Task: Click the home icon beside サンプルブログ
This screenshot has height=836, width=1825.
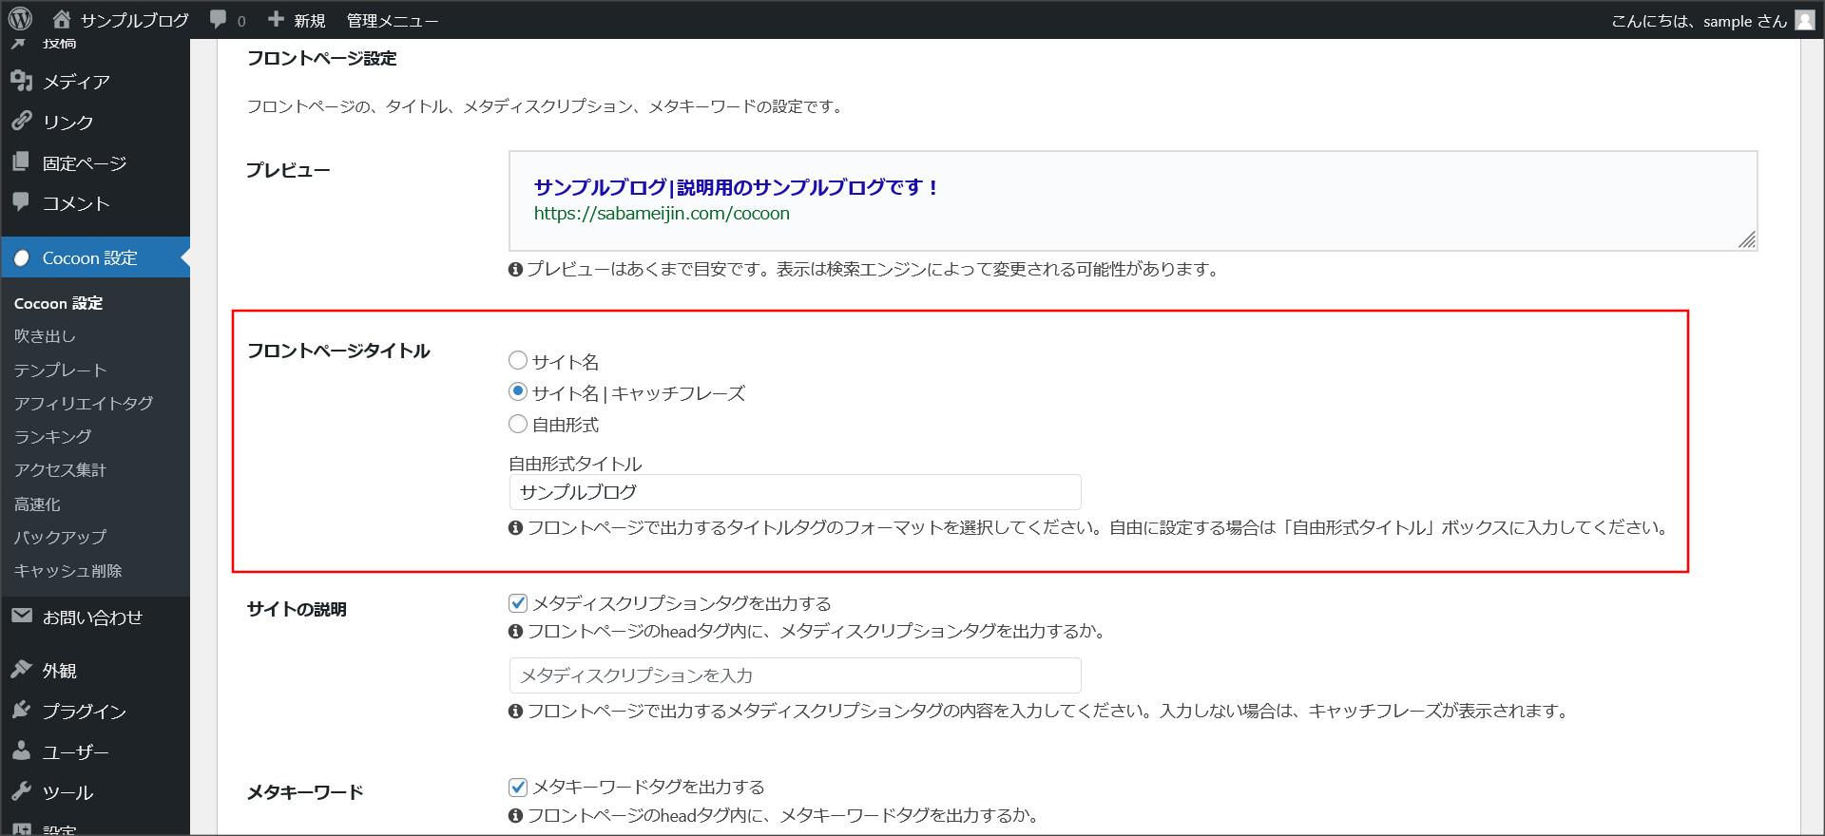Action: [62, 19]
